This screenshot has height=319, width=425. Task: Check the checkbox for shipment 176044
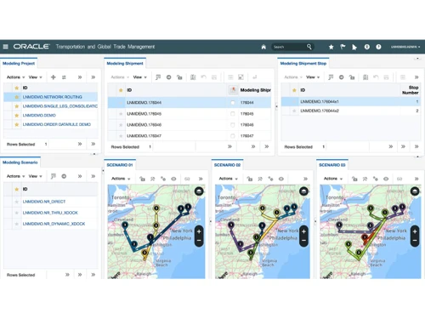tap(233, 103)
